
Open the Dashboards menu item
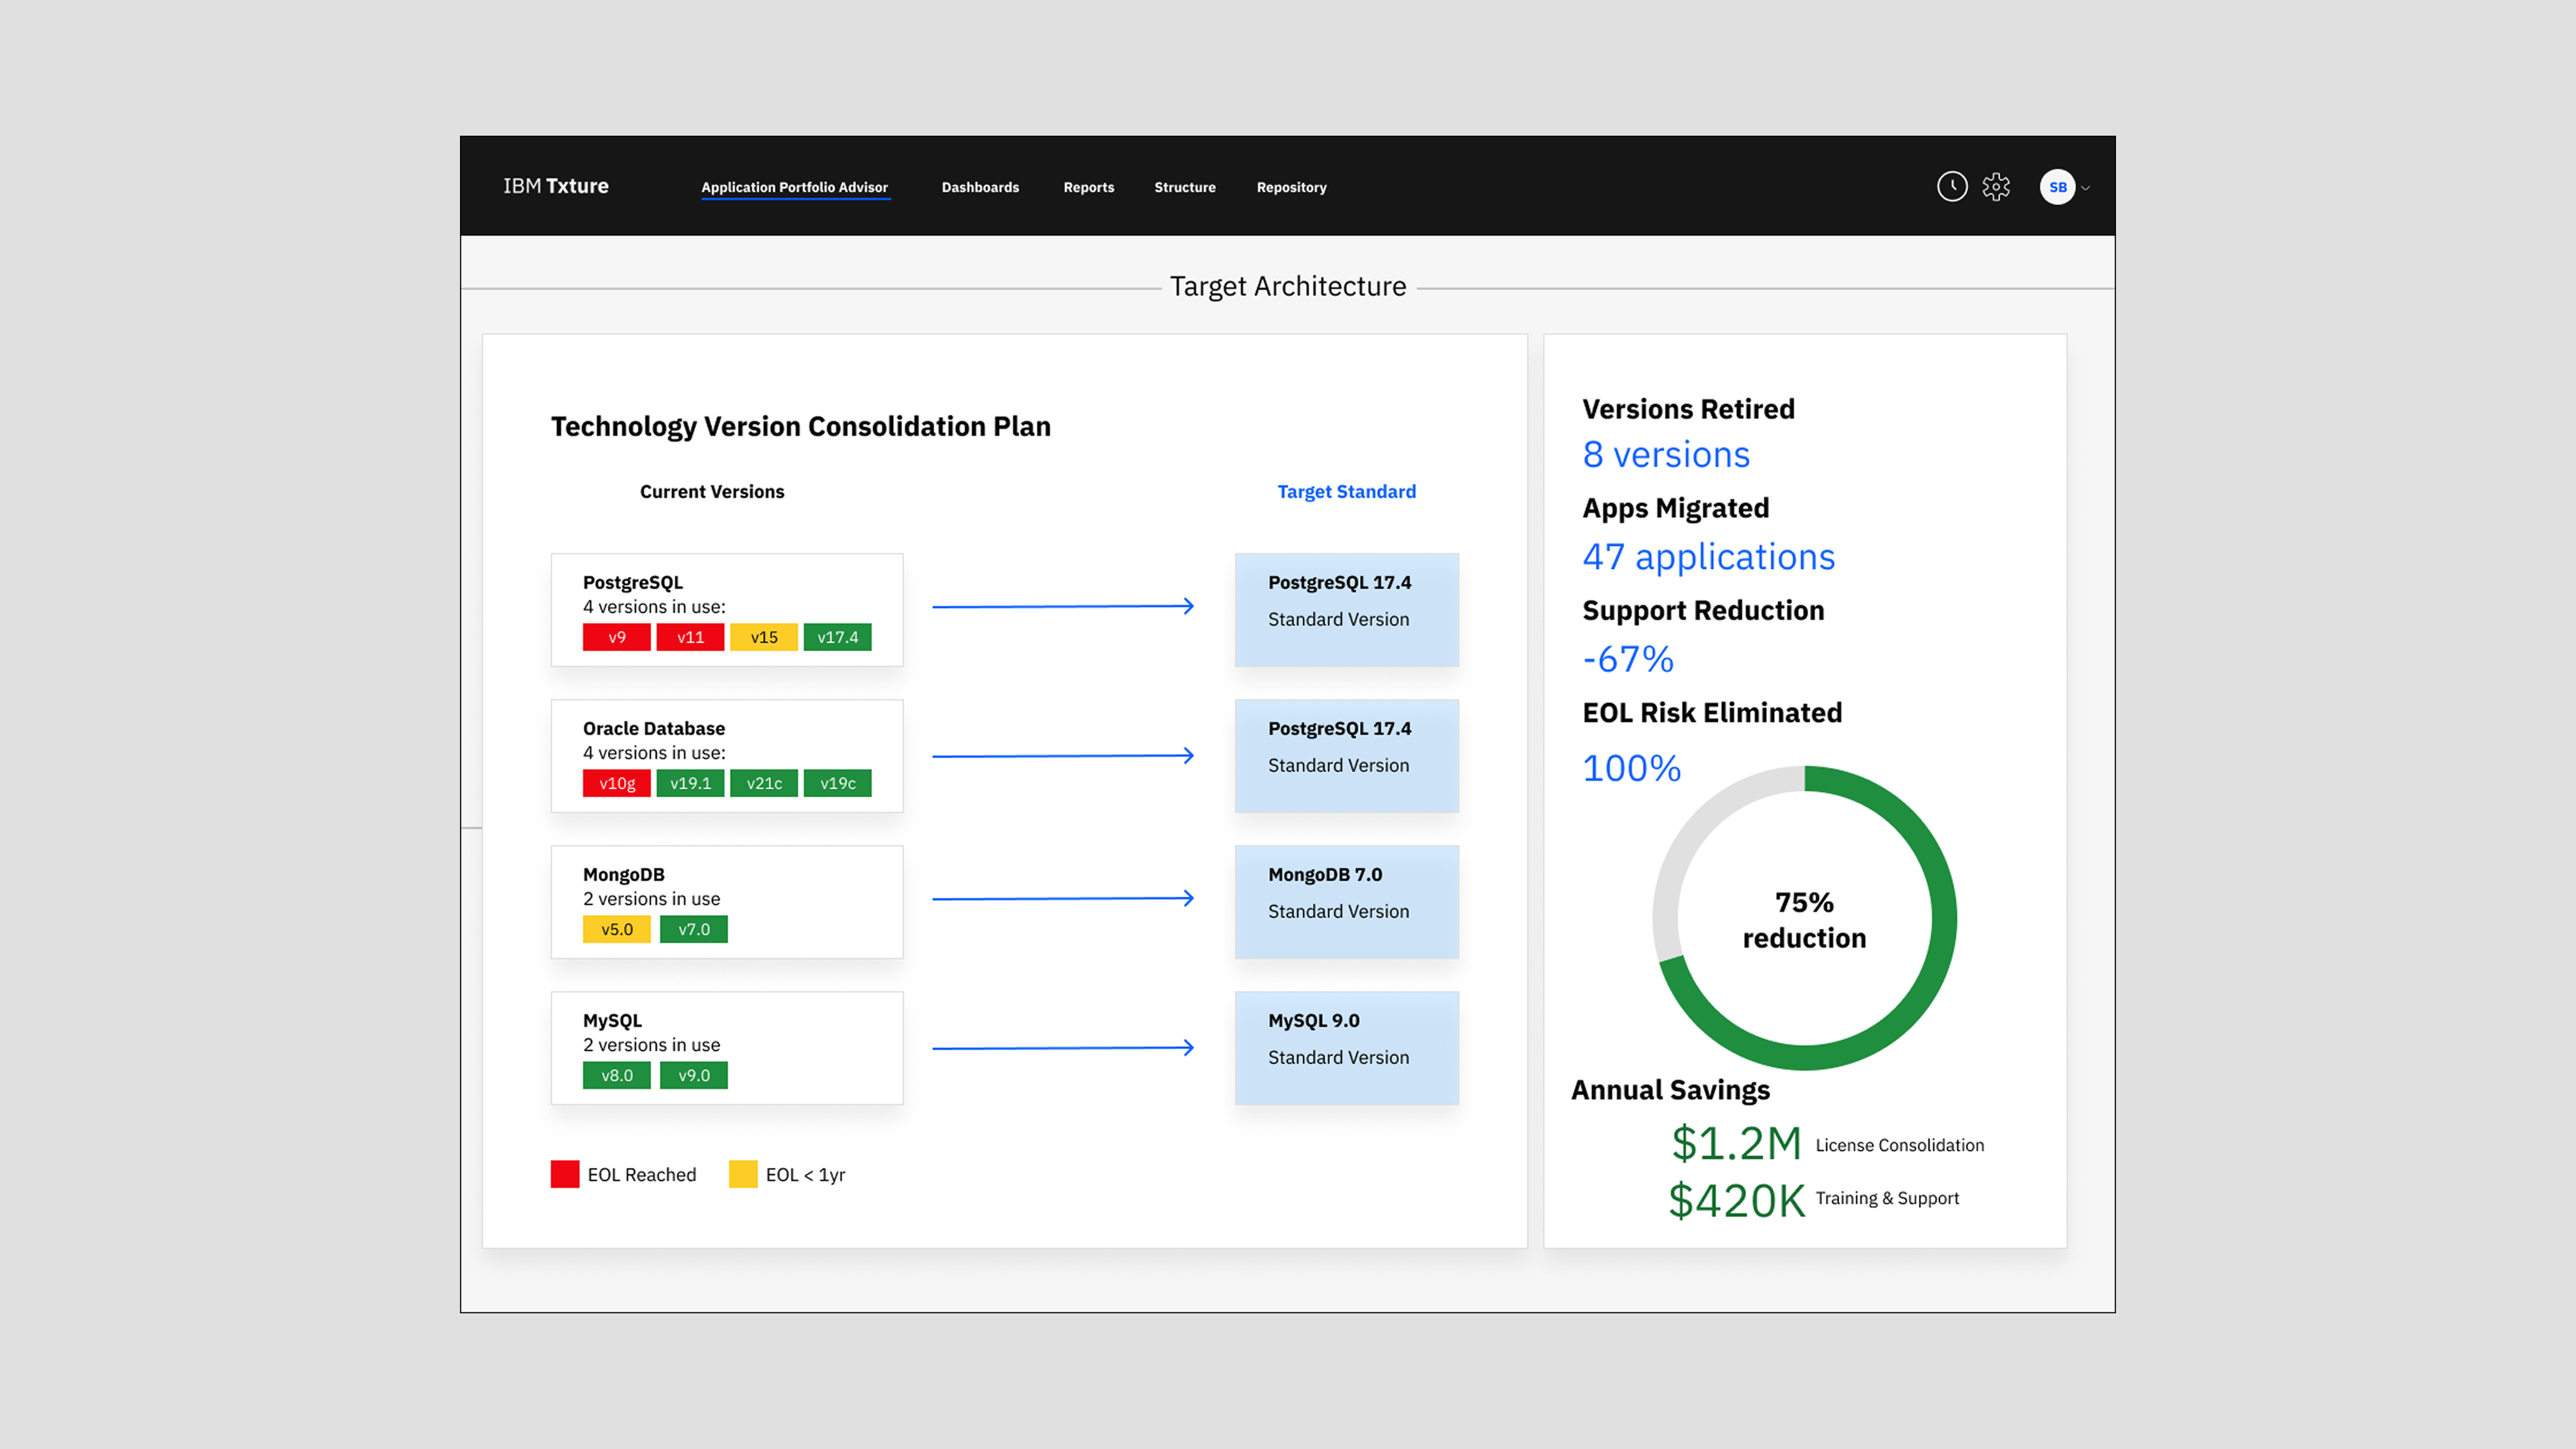980,187
